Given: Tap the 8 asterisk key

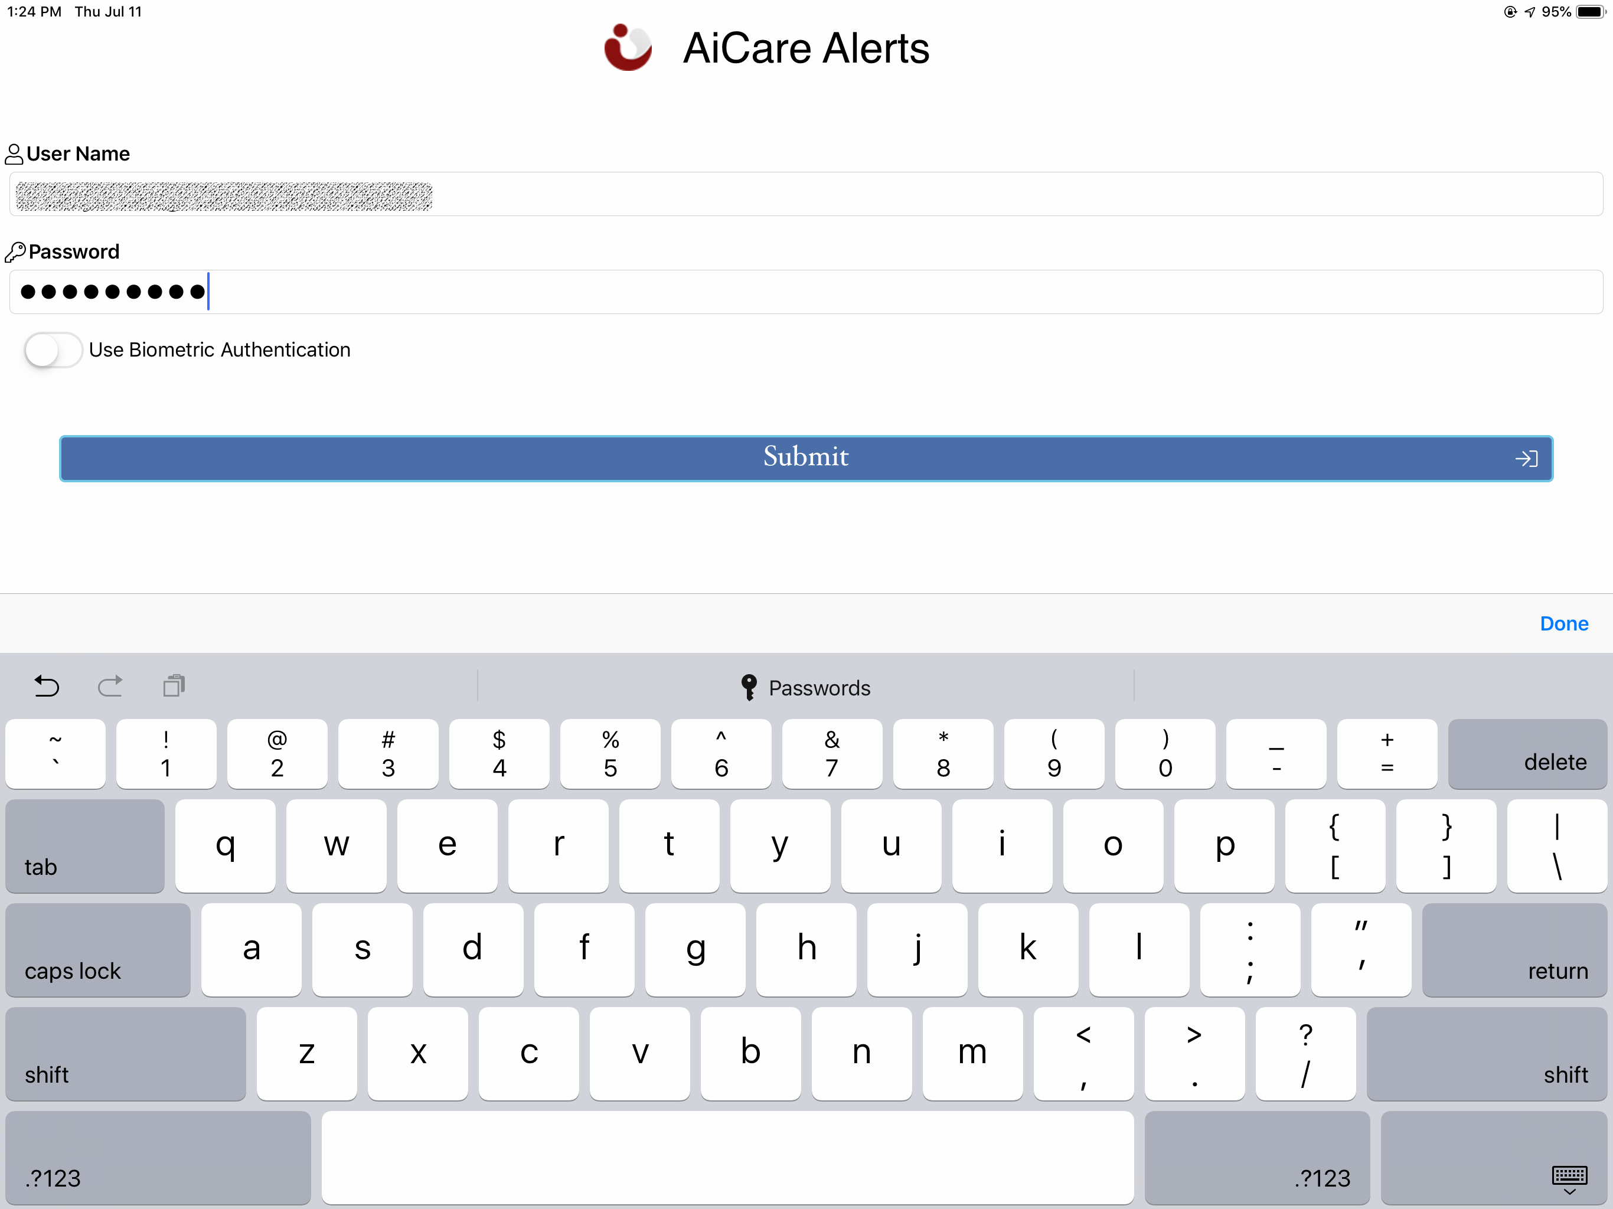Looking at the screenshot, I should pyautogui.click(x=943, y=753).
